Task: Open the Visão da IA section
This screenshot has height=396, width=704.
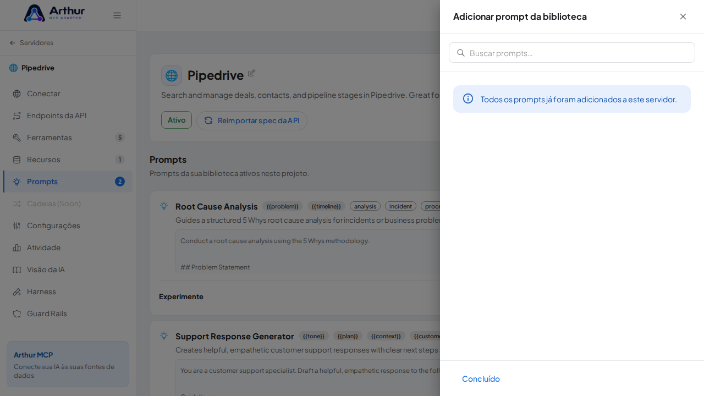Action: pos(68,269)
